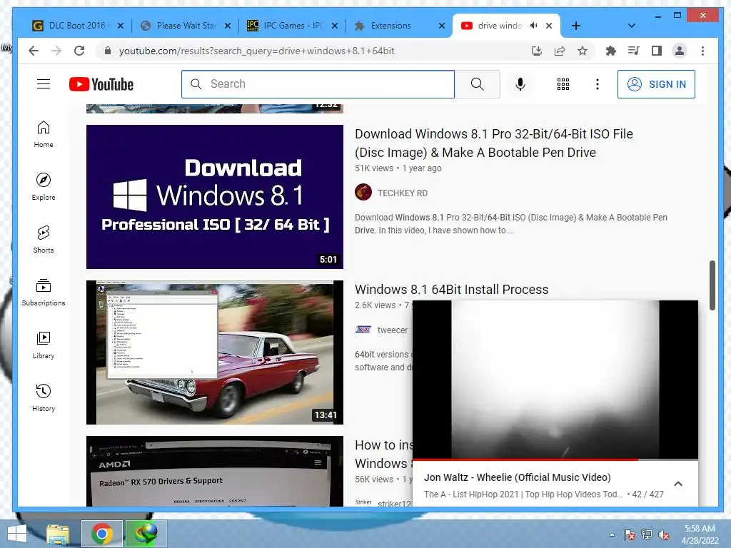Open YouTube settings three-dot menu
Viewport: 731px width, 548px height.
[598, 84]
